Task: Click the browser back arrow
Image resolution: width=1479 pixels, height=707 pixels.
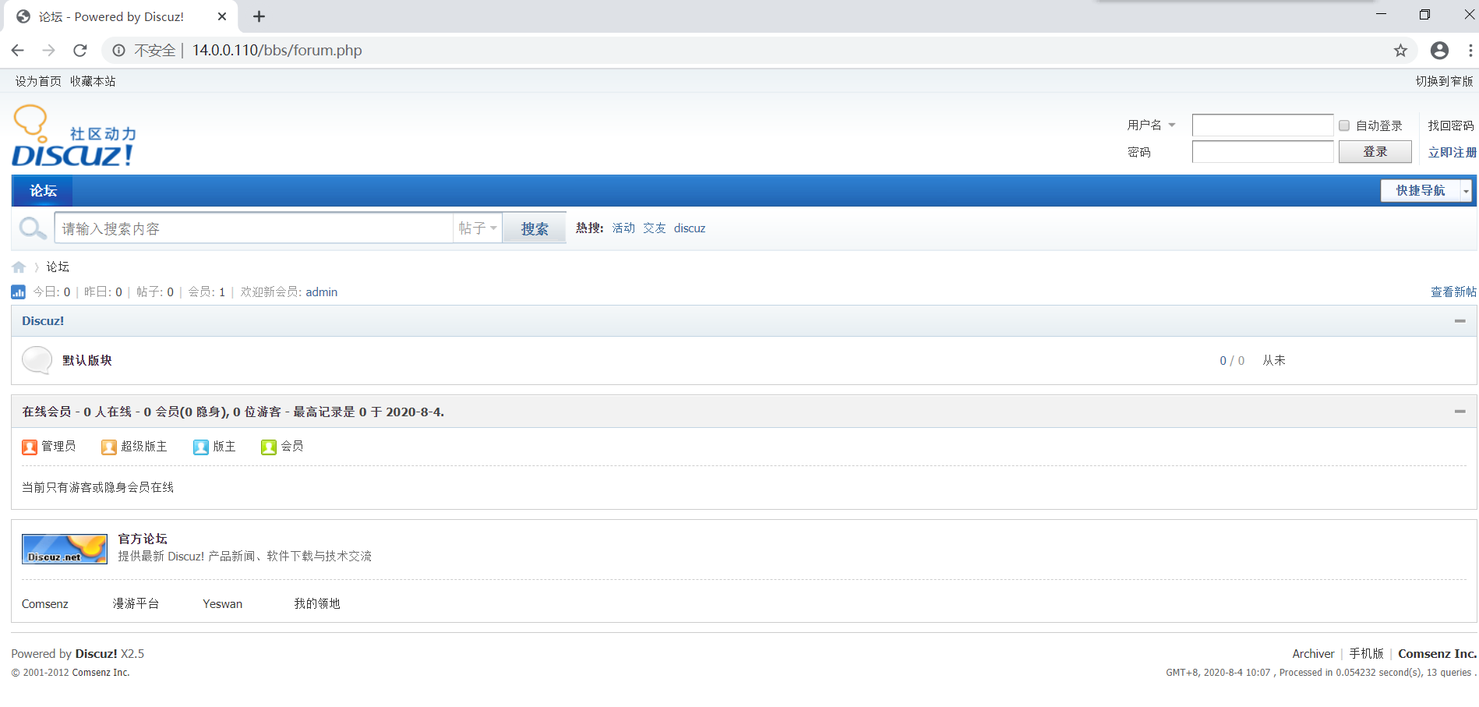Action: (x=17, y=51)
